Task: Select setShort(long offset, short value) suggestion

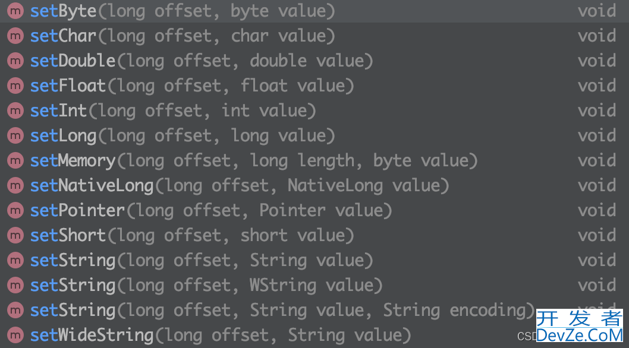Action: point(314,235)
